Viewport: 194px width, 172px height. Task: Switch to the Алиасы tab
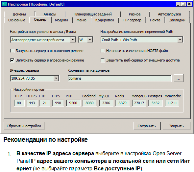50,14
